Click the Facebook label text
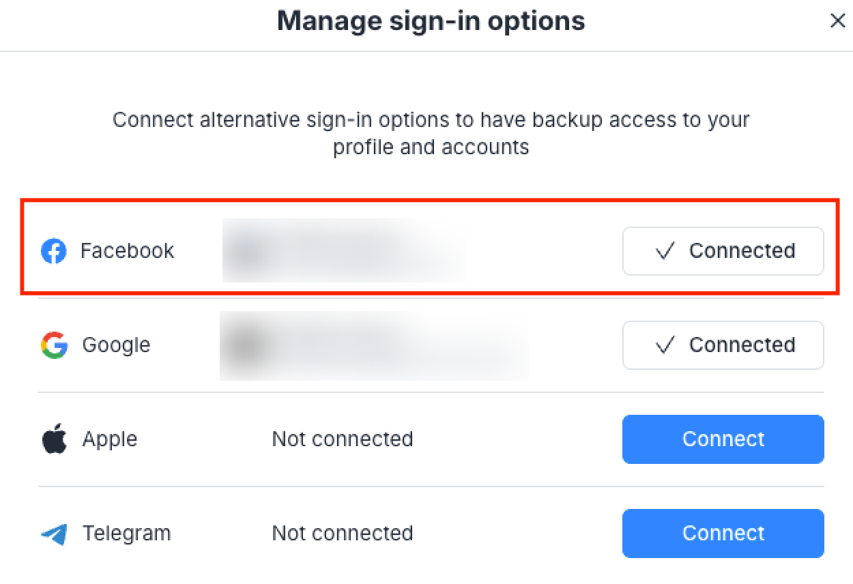The width and height of the screenshot is (853, 584). tap(127, 251)
